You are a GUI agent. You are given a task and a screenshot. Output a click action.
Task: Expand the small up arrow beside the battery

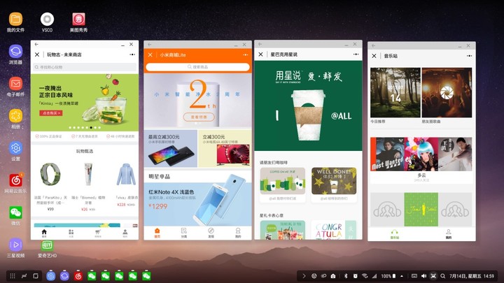point(402,276)
